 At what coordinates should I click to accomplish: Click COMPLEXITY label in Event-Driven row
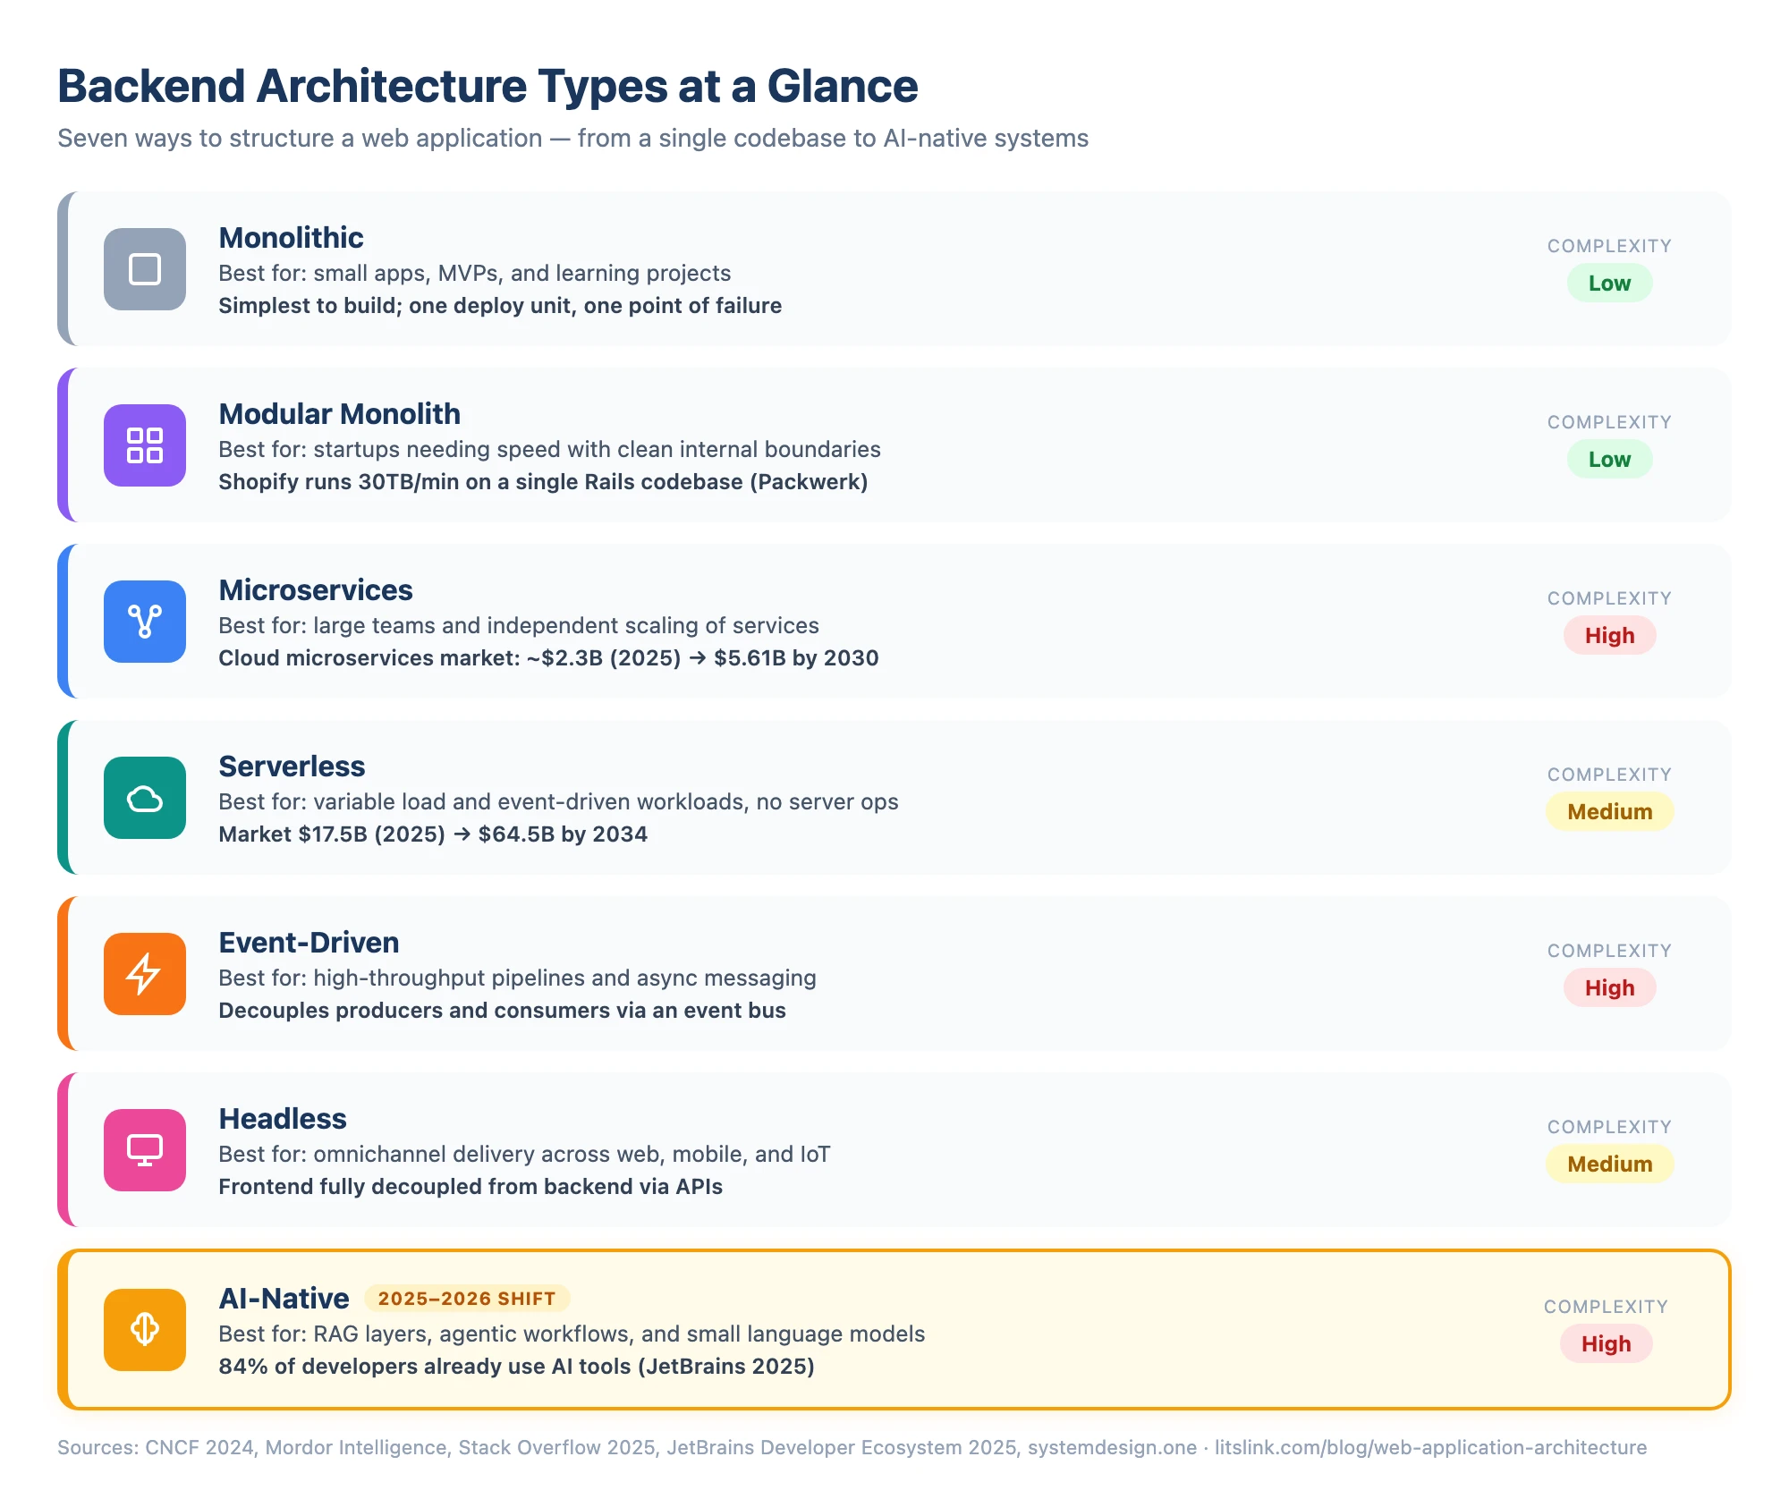point(1609,951)
